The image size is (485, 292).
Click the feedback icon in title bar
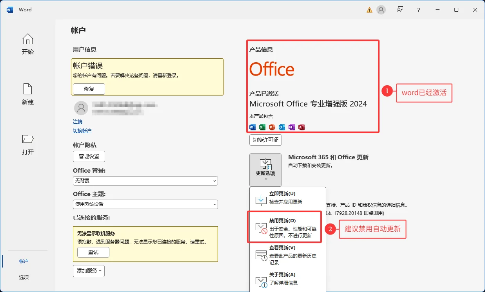400,10
